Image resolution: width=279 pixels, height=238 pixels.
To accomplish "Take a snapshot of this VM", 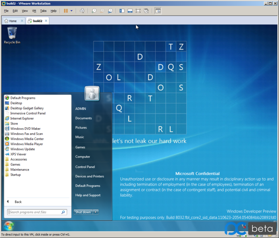I will (94, 11).
